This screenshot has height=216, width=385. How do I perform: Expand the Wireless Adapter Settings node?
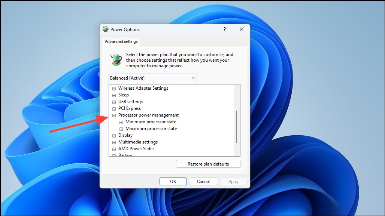click(114, 88)
